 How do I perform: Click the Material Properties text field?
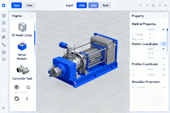pyautogui.click(x=149, y=24)
